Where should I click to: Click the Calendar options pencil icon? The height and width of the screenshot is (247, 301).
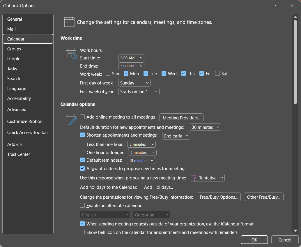coord(71,119)
